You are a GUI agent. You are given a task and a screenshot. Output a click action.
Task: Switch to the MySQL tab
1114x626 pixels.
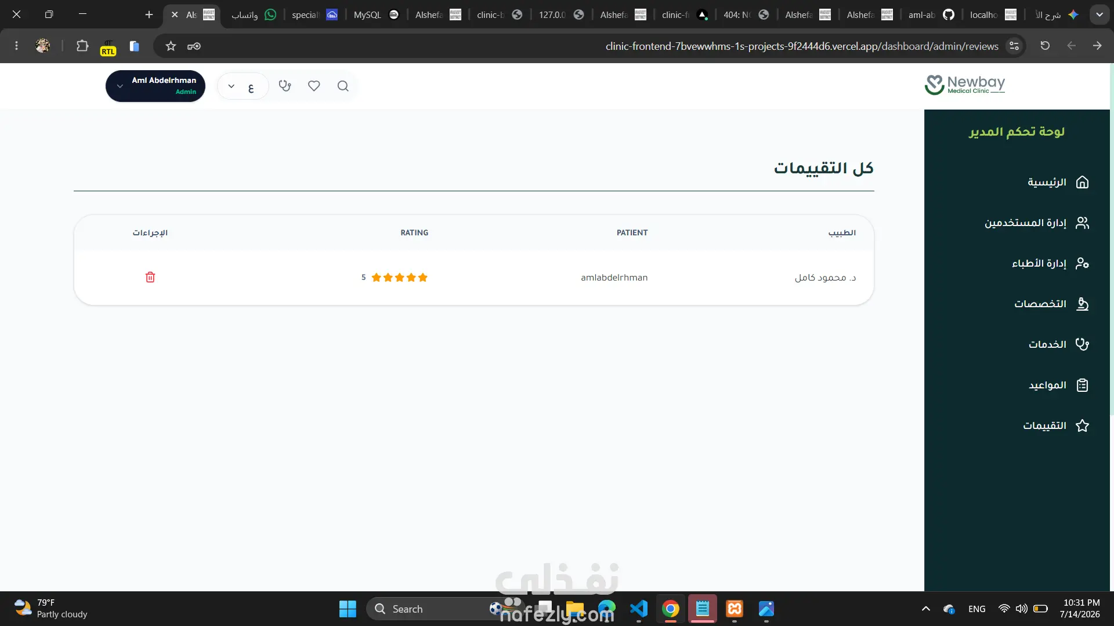(376, 14)
